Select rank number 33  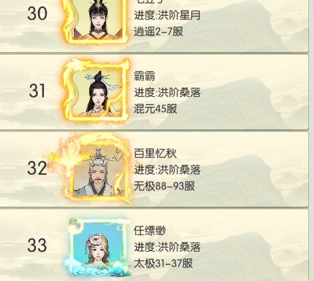click(x=37, y=245)
